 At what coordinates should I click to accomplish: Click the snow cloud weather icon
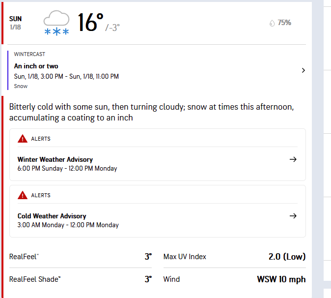tap(56, 23)
